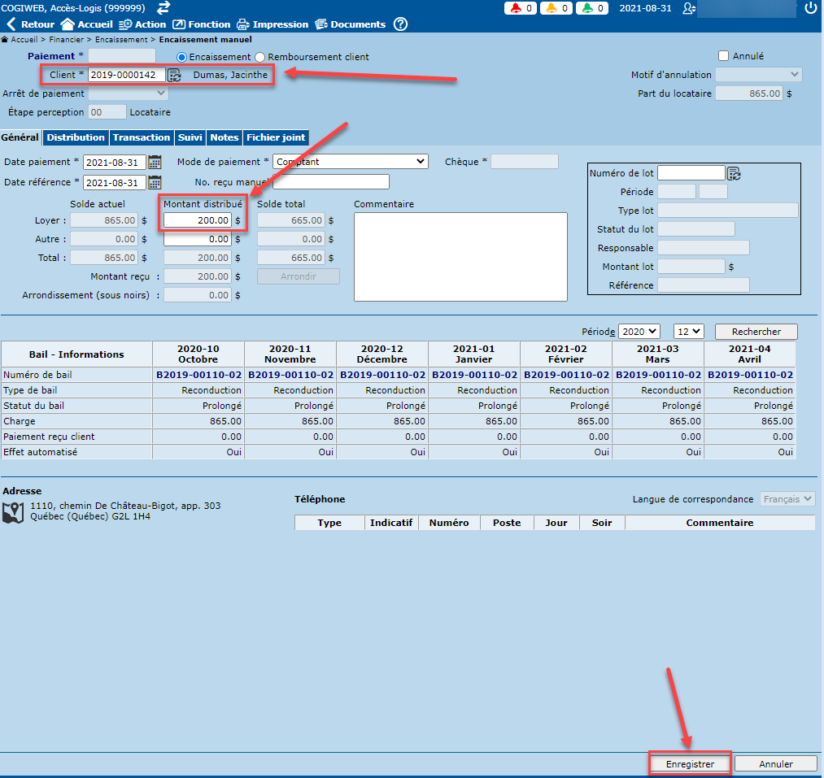Viewport: 824px width, 778px height.
Task: Click the power logout icon
Action: 810,8
